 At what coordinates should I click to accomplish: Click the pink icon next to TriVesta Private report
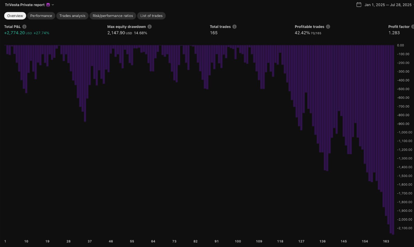point(48,5)
